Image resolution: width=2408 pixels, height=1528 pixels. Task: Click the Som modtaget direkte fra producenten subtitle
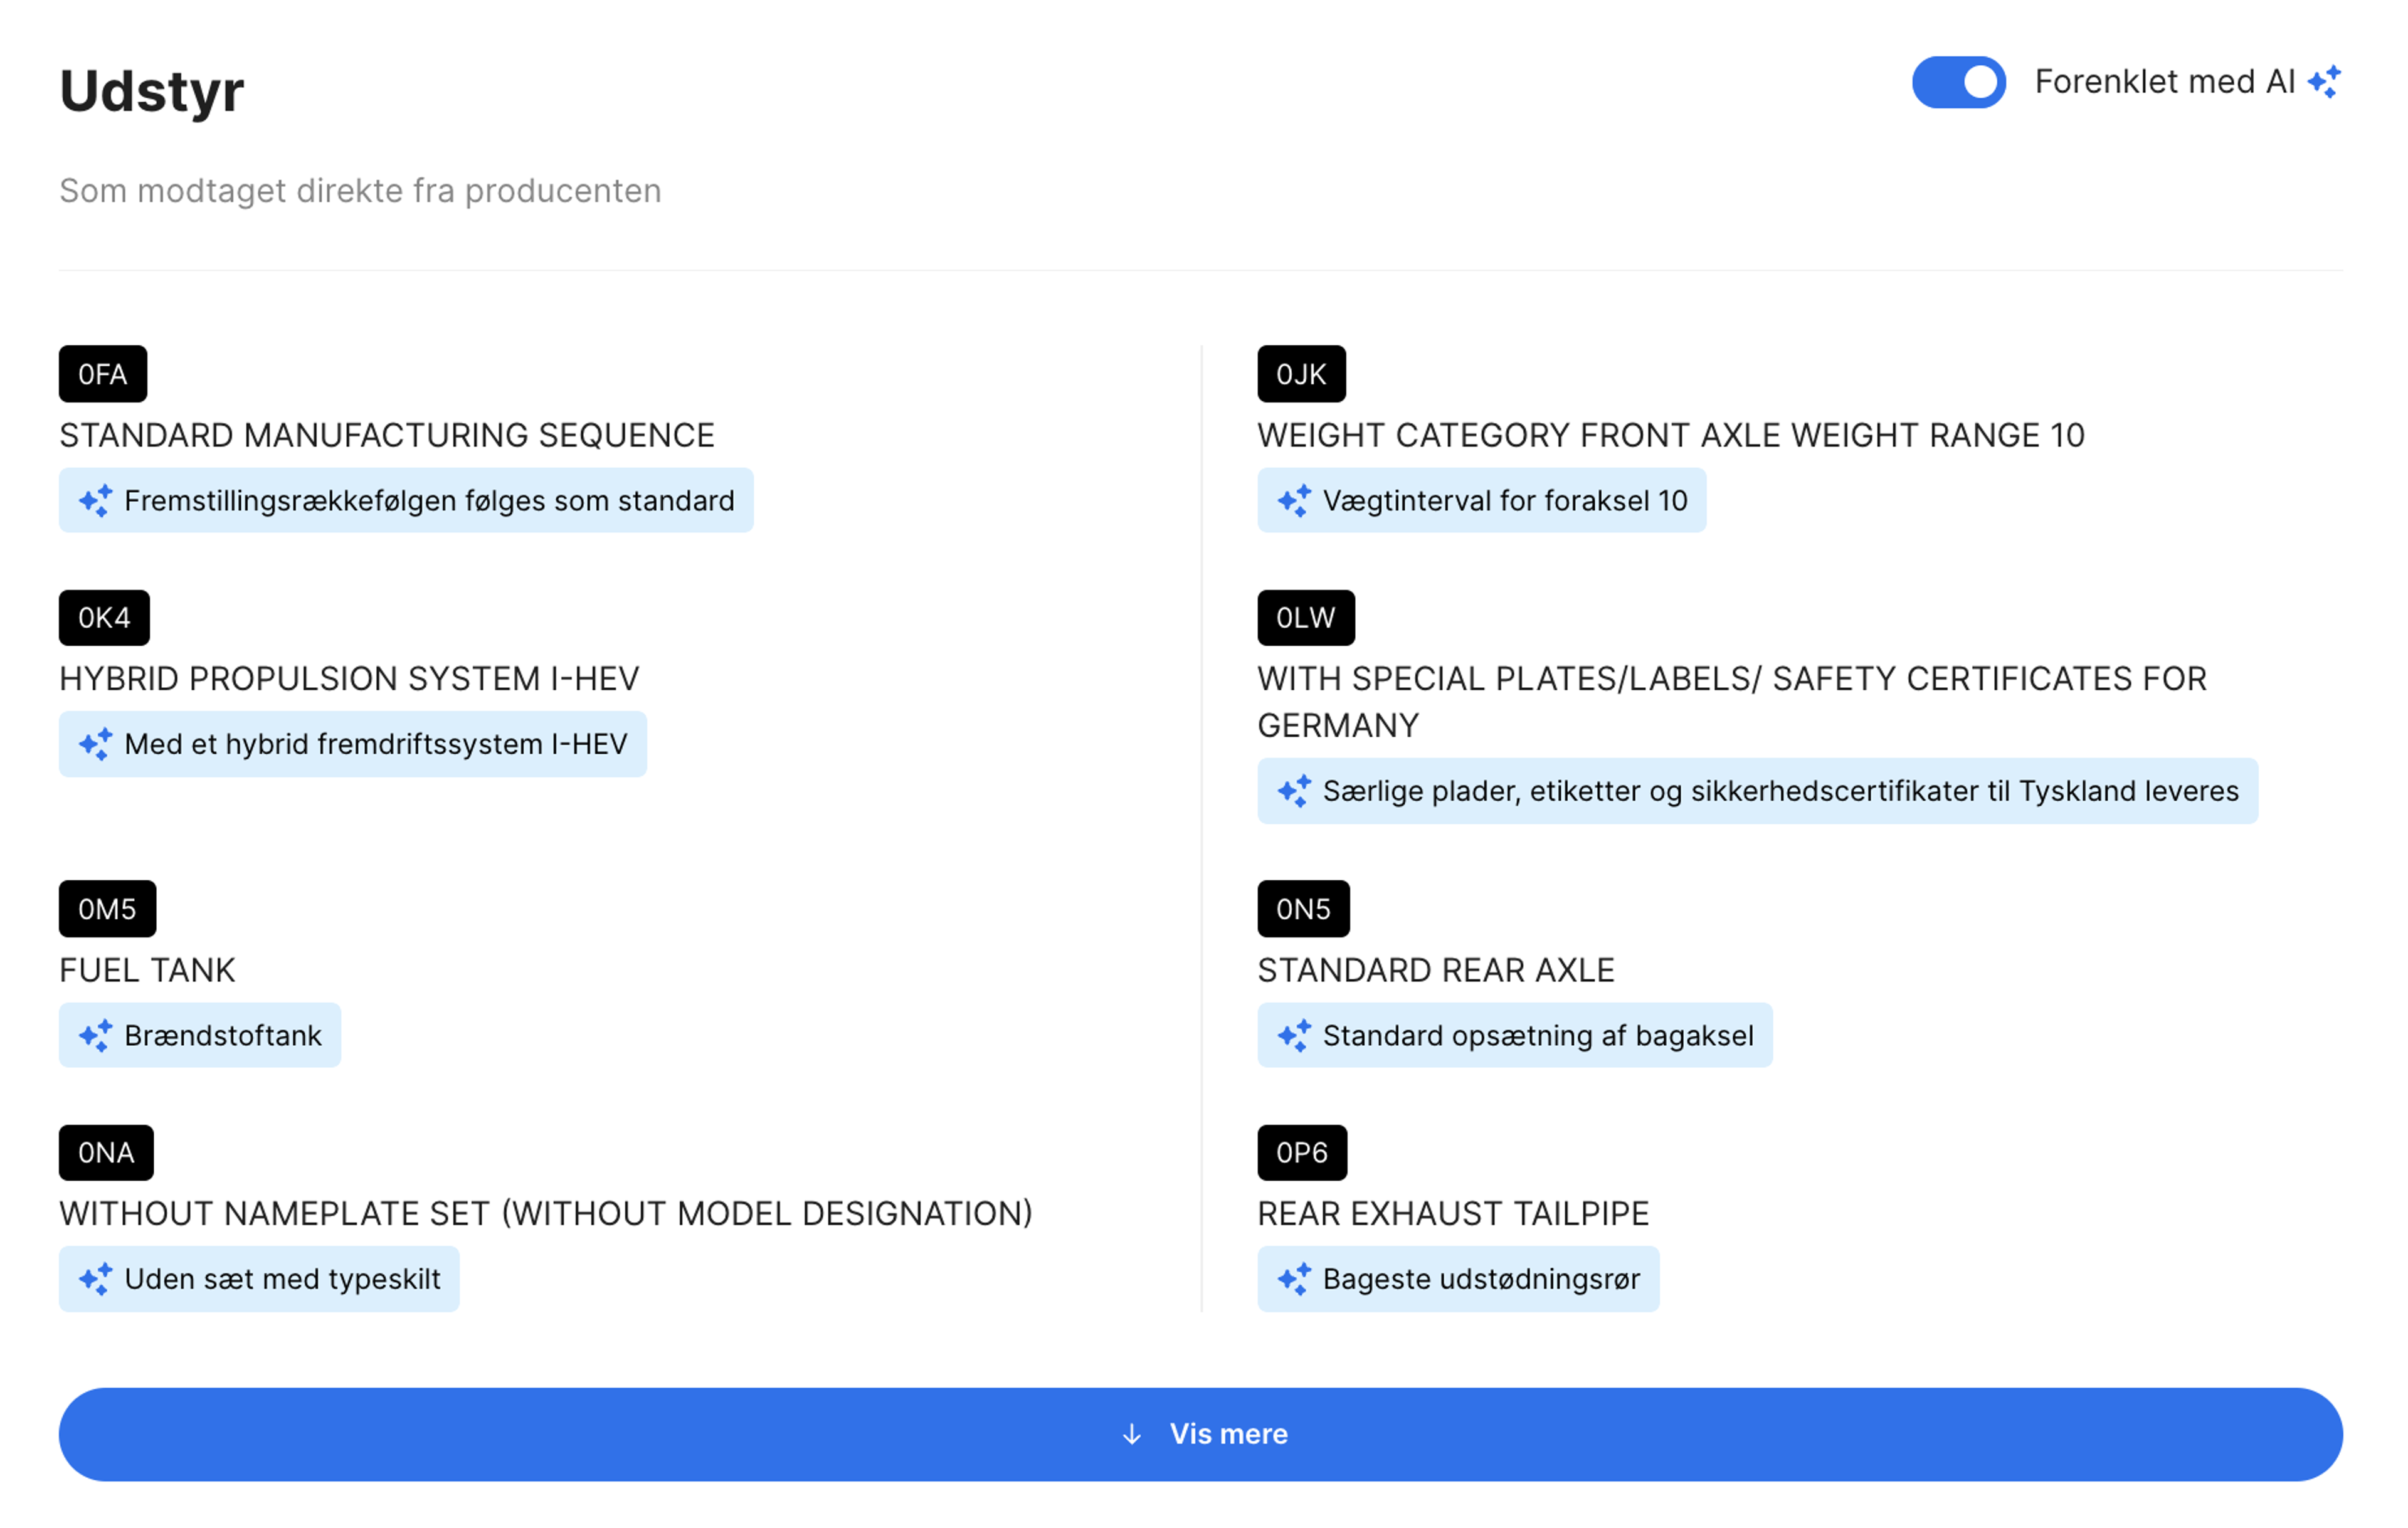tap(360, 190)
